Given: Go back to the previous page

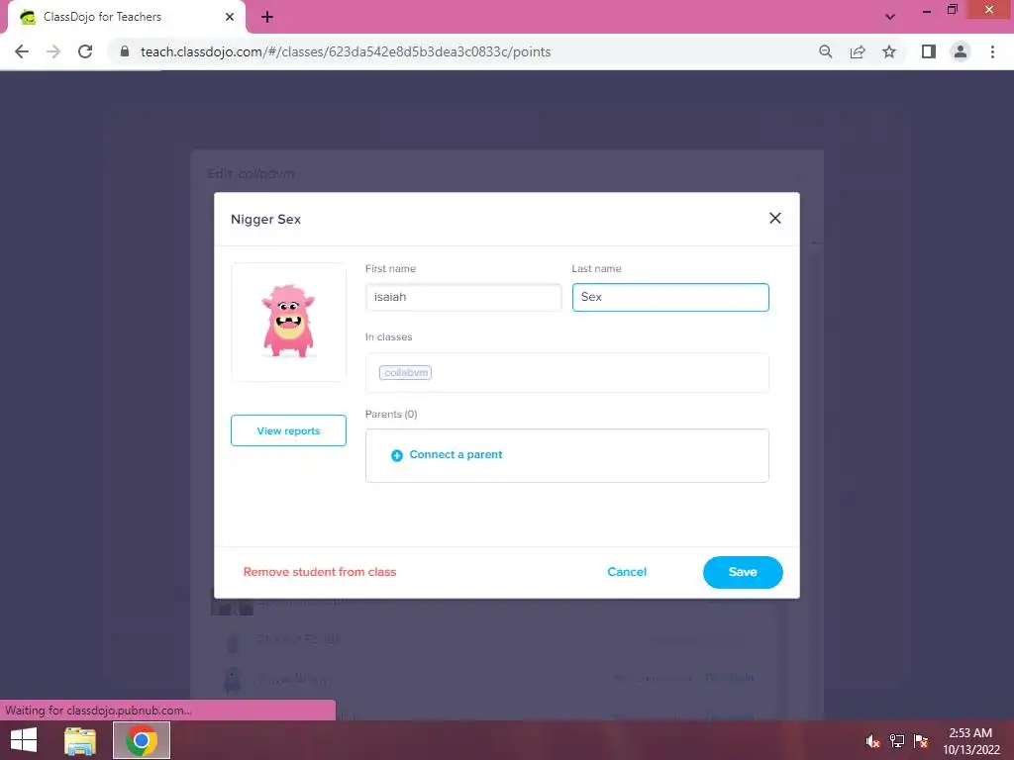Looking at the screenshot, I should (x=22, y=51).
